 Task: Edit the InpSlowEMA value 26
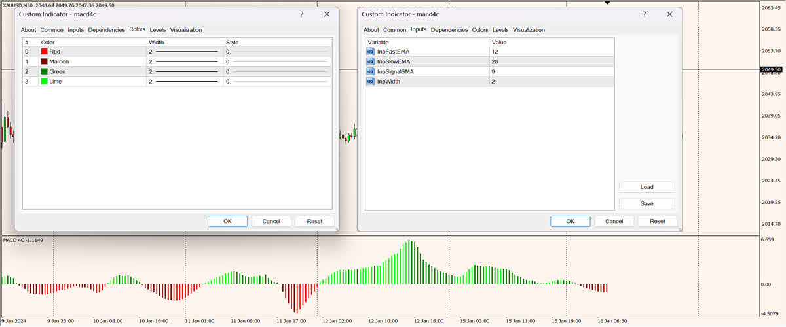(552, 61)
